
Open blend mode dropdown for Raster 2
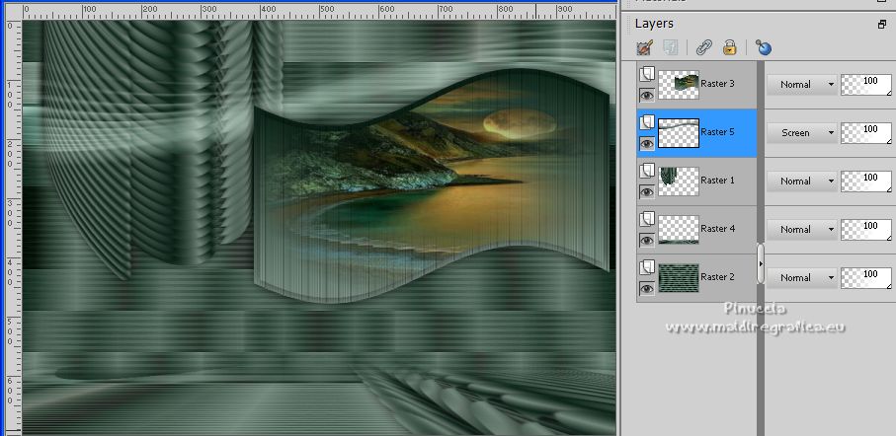(801, 278)
